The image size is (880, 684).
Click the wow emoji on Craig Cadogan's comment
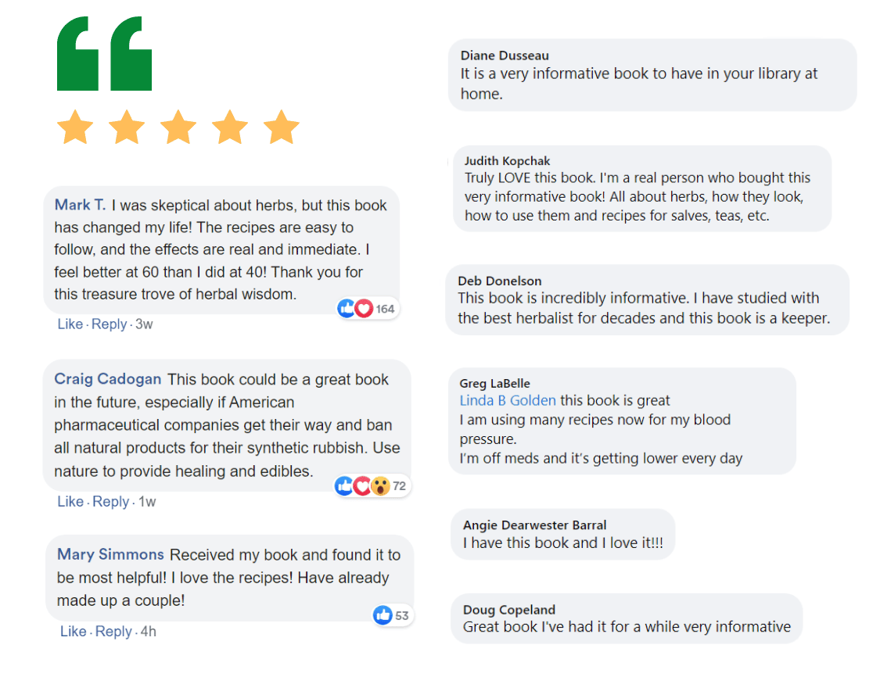point(380,485)
